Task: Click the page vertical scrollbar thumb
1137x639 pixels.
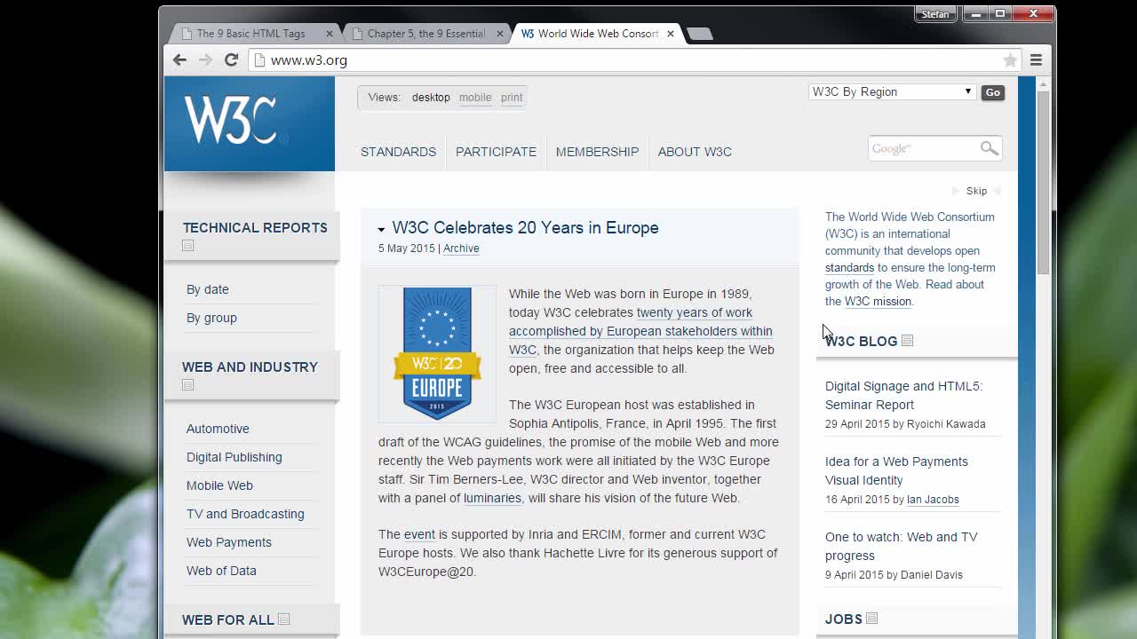Action: [1044, 181]
